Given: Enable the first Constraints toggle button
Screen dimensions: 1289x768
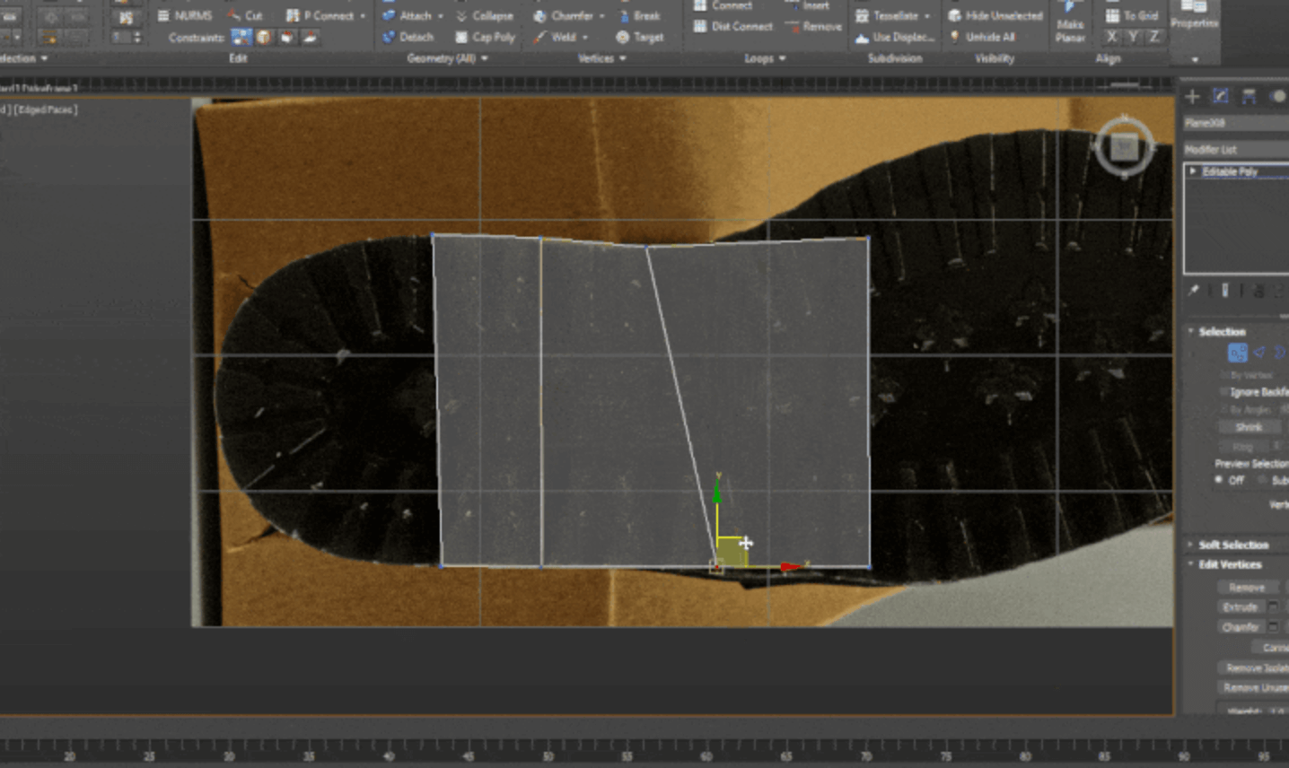Looking at the screenshot, I should 241,37.
